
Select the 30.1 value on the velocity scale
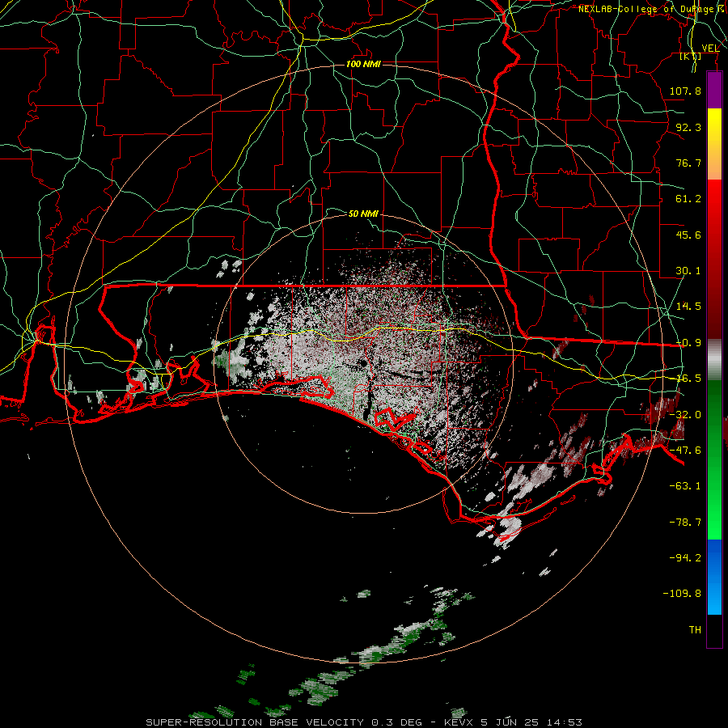tap(688, 271)
